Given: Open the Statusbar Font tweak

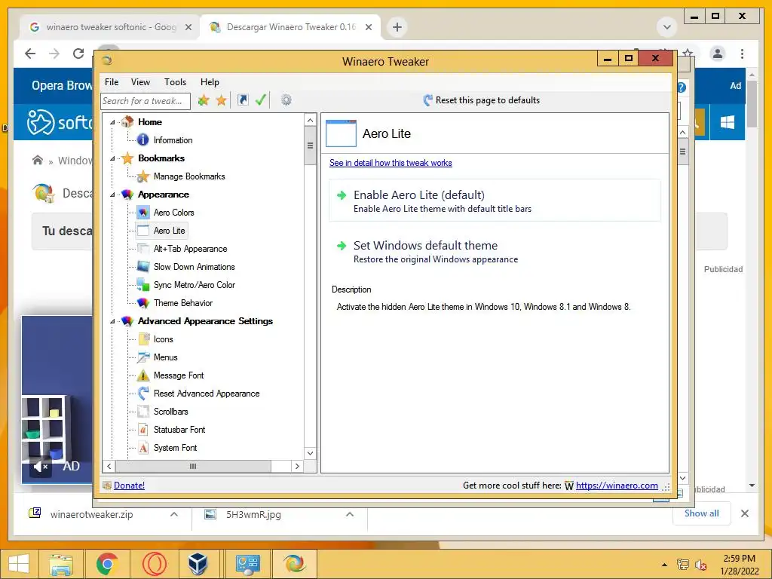Looking at the screenshot, I should [x=179, y=430].
